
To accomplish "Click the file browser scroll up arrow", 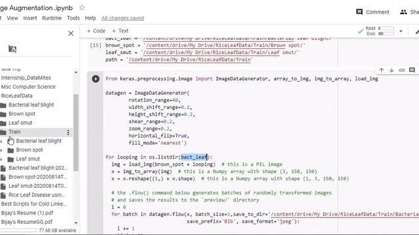I will click(x=76, y=72).
